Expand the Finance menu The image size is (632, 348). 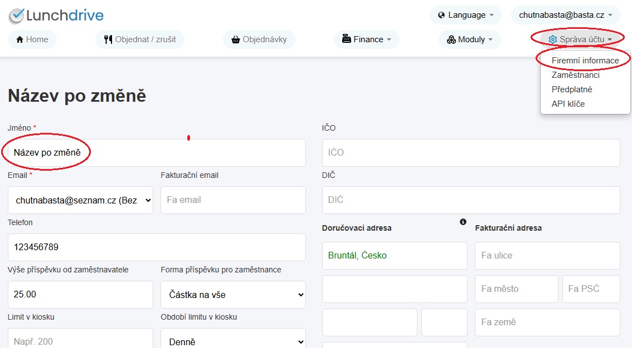point(366,39)
